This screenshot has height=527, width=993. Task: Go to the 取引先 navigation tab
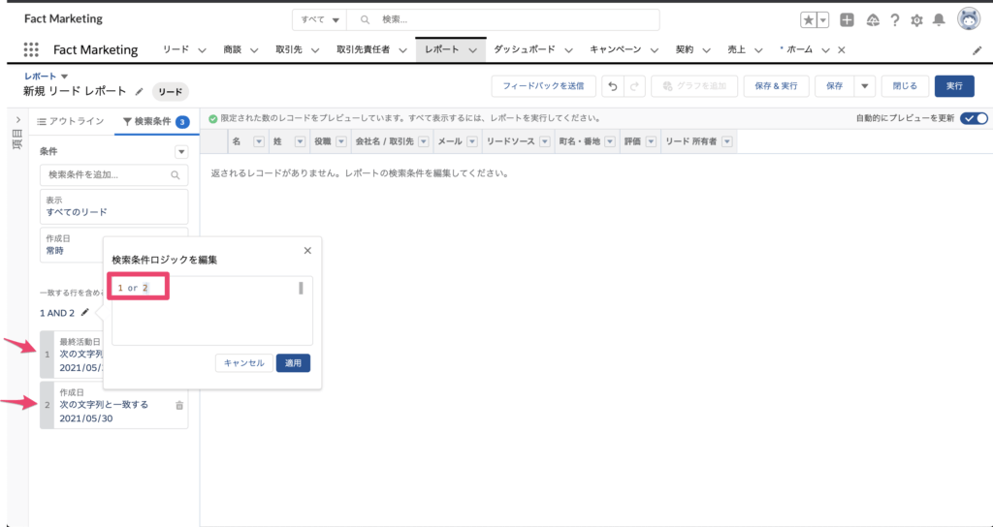coord(291,50)
